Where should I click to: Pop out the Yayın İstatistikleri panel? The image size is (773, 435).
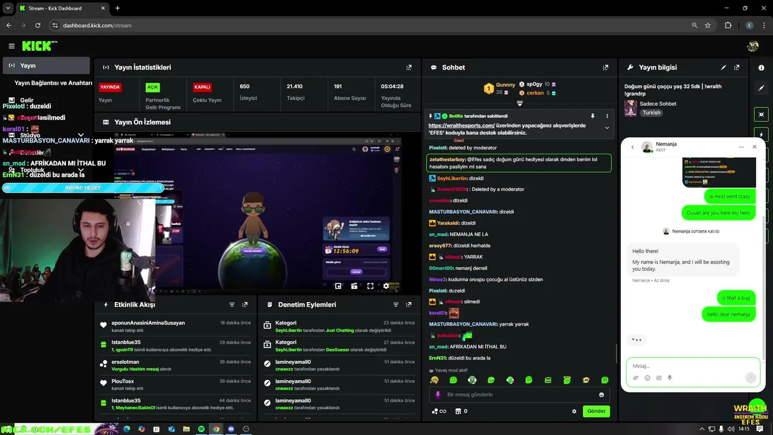(409, 68)
